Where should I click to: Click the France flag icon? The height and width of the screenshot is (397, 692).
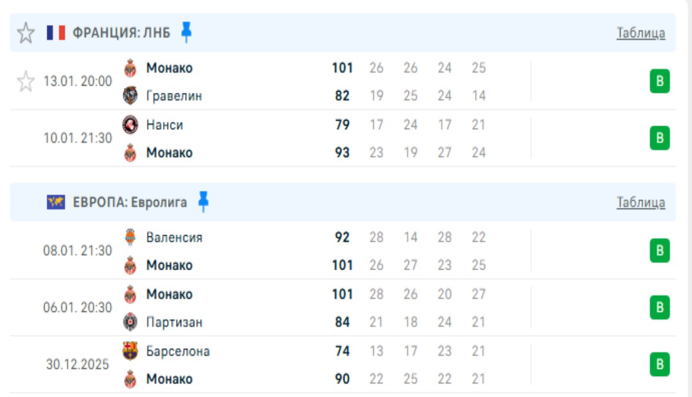56,33
